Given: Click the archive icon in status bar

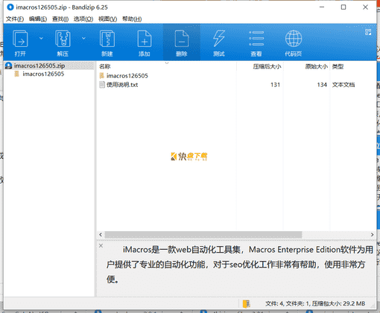Looking at the screenshot, I should 246,303.
